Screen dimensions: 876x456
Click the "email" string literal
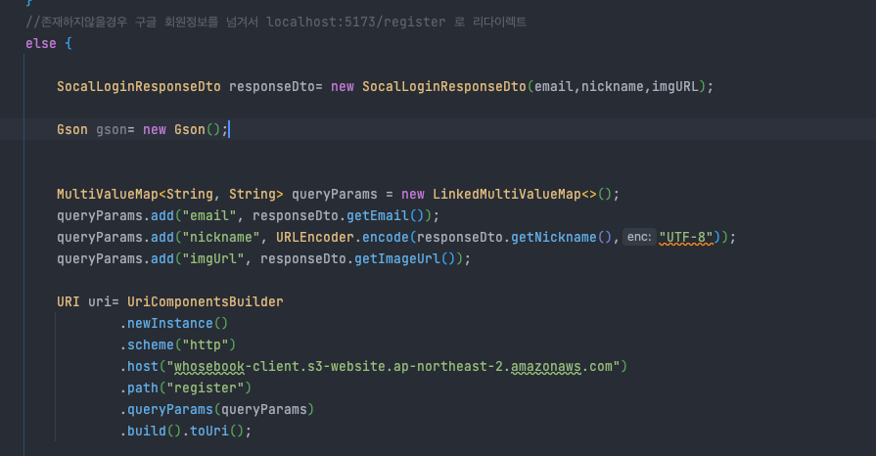[x=208, y=215]
